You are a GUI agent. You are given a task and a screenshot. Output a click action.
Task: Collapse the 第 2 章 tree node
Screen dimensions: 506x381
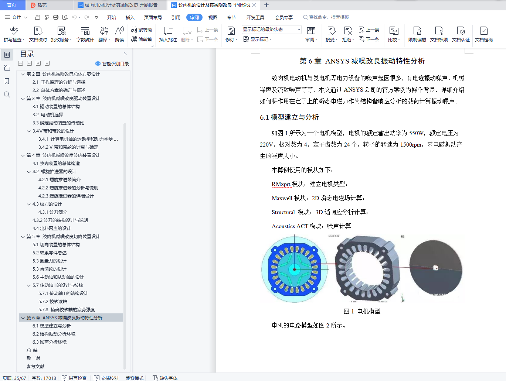[23, 74]
